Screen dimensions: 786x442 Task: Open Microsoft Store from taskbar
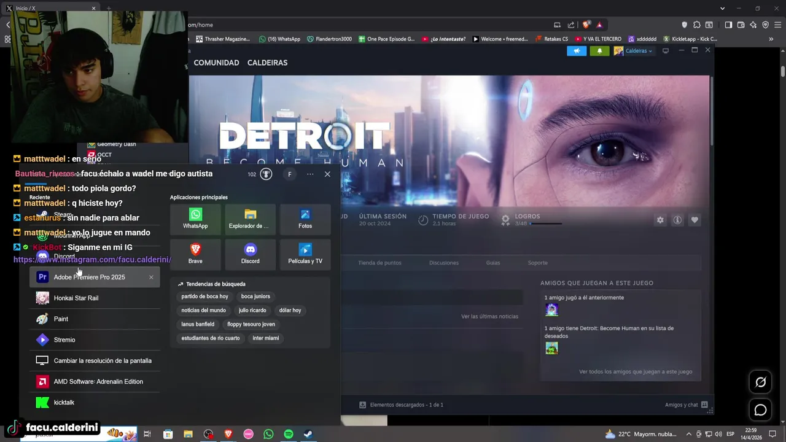click(x=168, y=434)
